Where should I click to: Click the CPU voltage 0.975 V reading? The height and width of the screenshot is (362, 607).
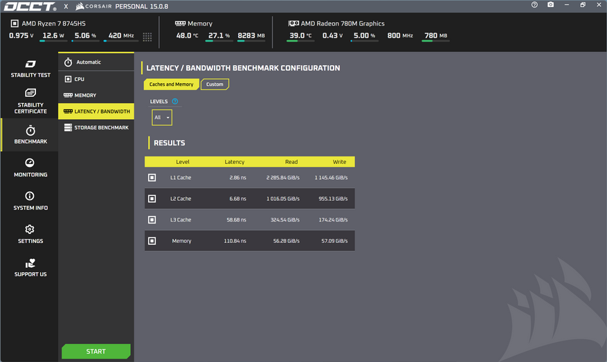coord(21,35)
